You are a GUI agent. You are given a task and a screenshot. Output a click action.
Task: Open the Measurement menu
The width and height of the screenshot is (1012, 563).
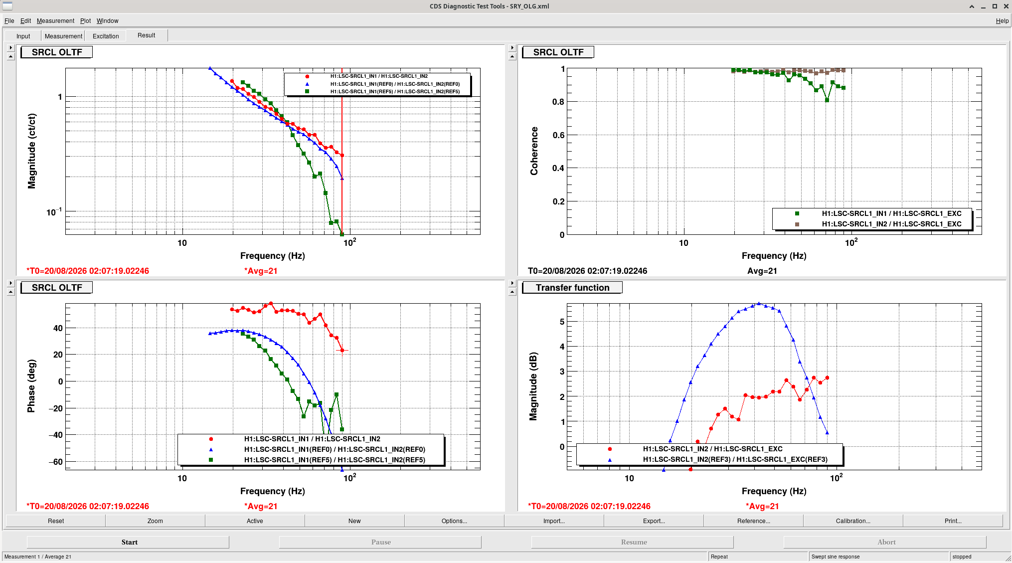[x=55, y=21]
